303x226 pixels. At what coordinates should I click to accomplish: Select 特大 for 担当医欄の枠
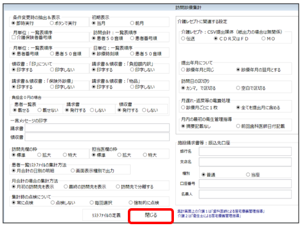pyautogui.click(x=145, y=155)
